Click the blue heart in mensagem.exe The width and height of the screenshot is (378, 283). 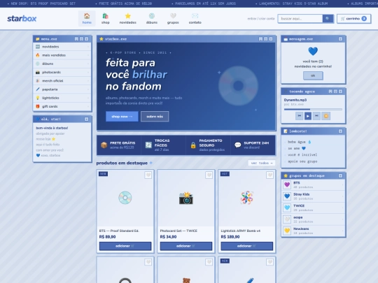coord(313,51)
